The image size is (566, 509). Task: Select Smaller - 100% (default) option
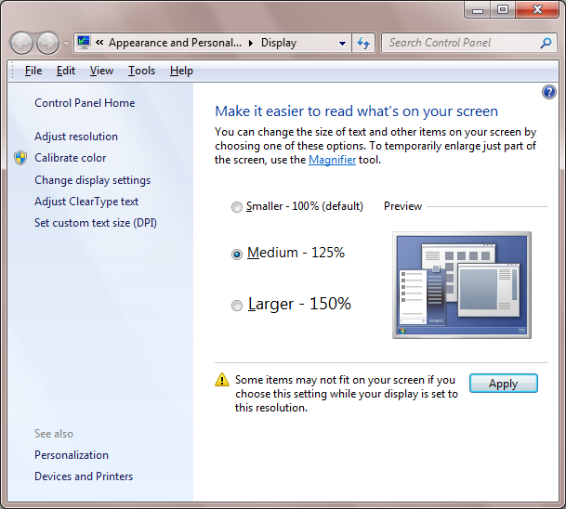click(x=297, y=206)
